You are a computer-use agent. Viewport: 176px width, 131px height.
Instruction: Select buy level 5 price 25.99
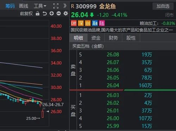(x=113, y=126)
